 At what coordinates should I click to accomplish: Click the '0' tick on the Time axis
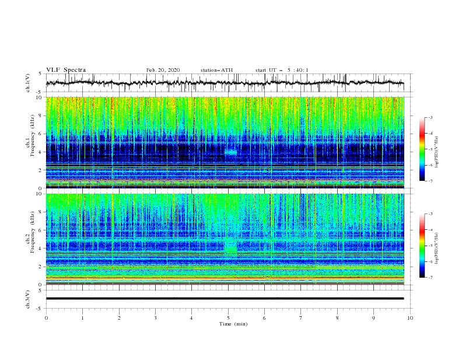(x=46, y=318)
